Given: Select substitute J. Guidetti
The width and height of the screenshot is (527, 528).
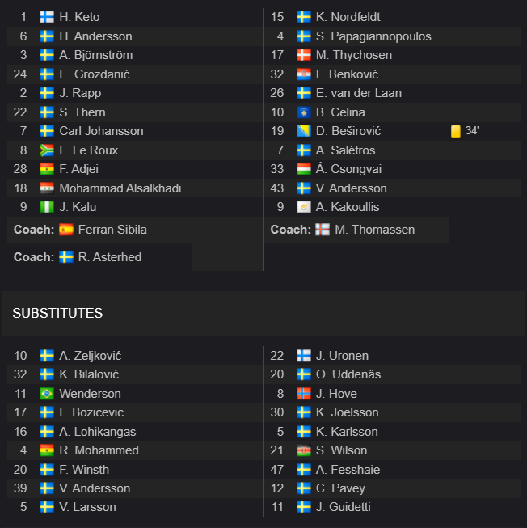Looking at the screenshot, I should pos(343,507).
